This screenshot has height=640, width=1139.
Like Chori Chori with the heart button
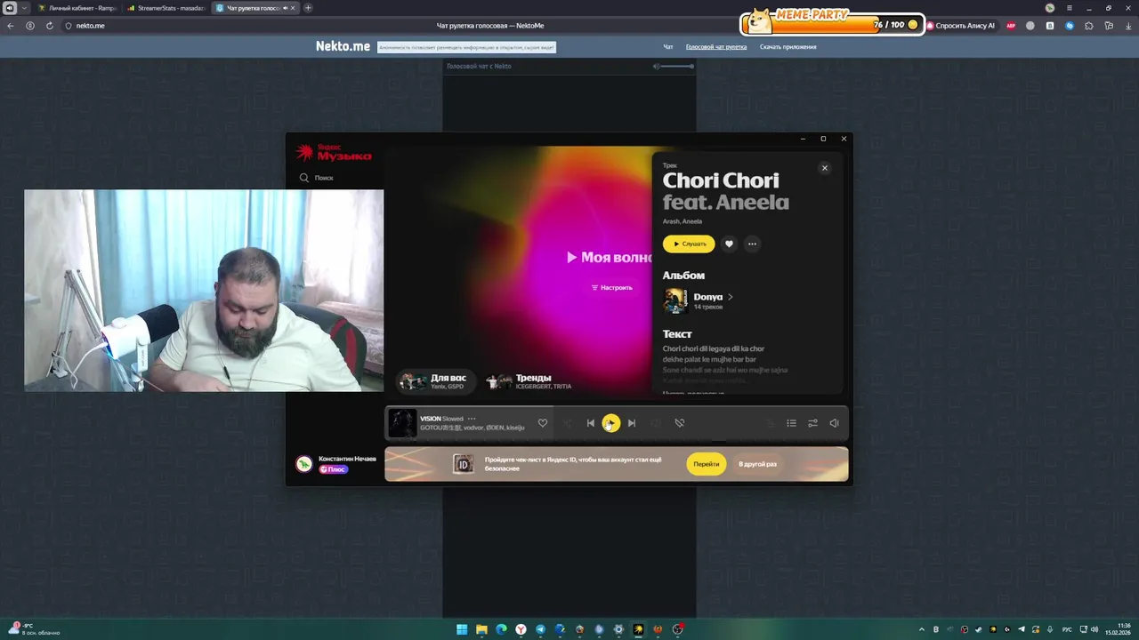(729, 244)
